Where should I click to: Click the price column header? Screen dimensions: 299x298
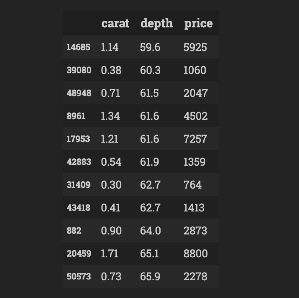click(198, 24)
